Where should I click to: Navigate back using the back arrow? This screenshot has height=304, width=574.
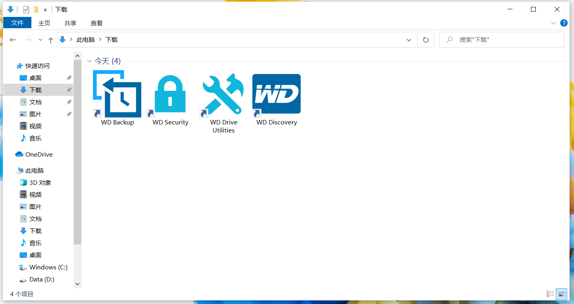point(12,39)
